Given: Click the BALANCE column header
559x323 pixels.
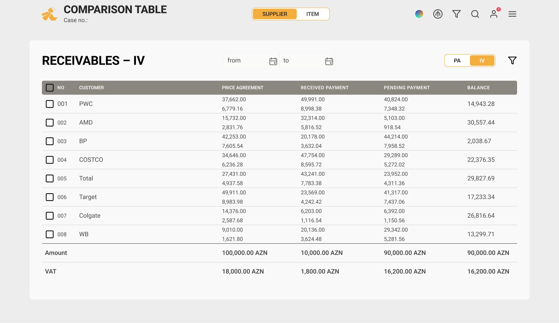Looking at the screenshot, I should click(479, 88).
